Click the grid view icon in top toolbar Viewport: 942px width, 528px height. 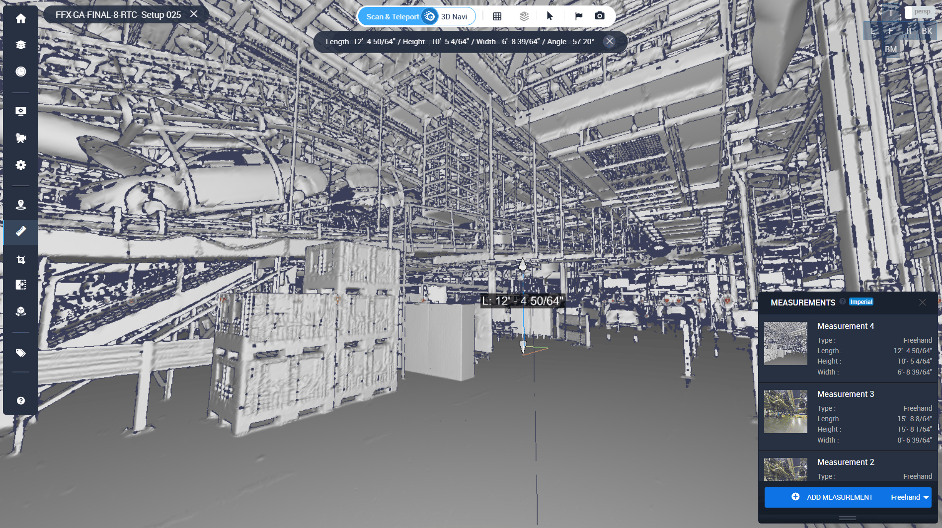497,16
